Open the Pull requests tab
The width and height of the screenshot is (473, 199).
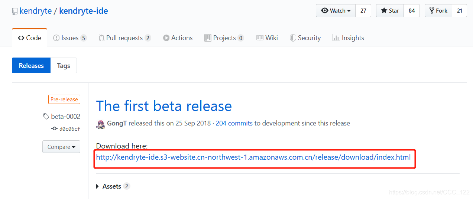pyautogui.click(x=124, y=38)
